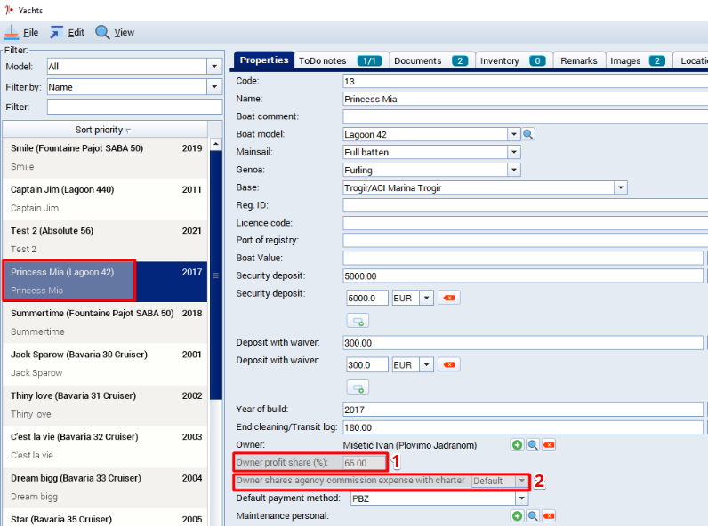
Task: Open the Default payment method dropdown
Action: [521, 498]
